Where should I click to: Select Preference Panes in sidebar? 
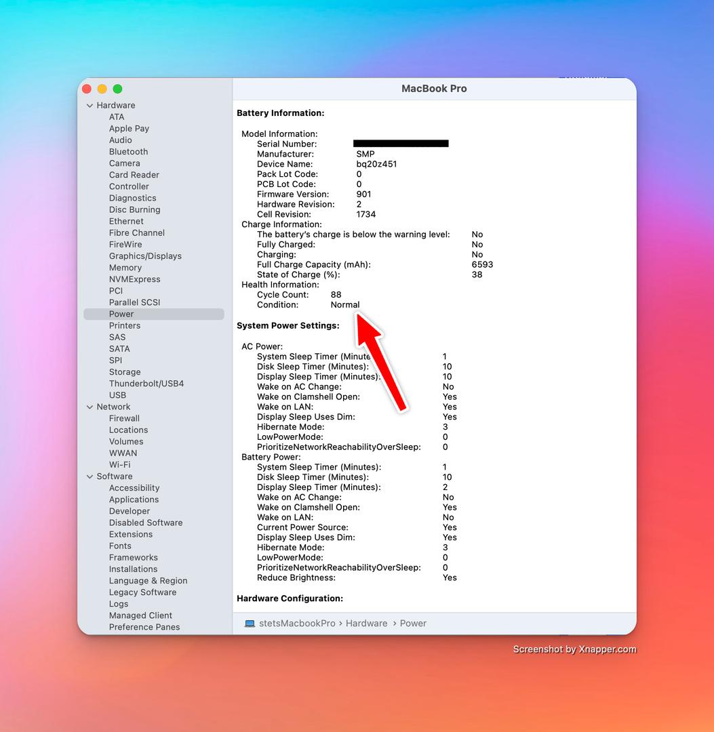(x=144, y=627)
